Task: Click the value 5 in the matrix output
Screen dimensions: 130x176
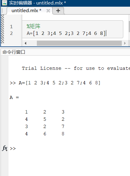Action: pos(45,119)
